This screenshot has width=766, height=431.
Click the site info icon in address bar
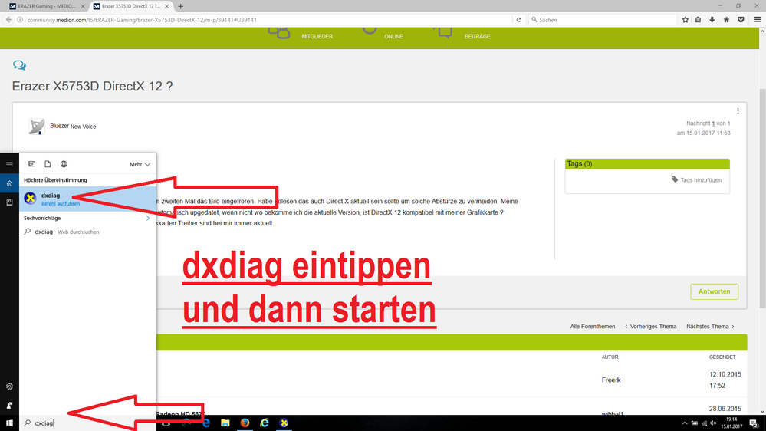(20, 20)
